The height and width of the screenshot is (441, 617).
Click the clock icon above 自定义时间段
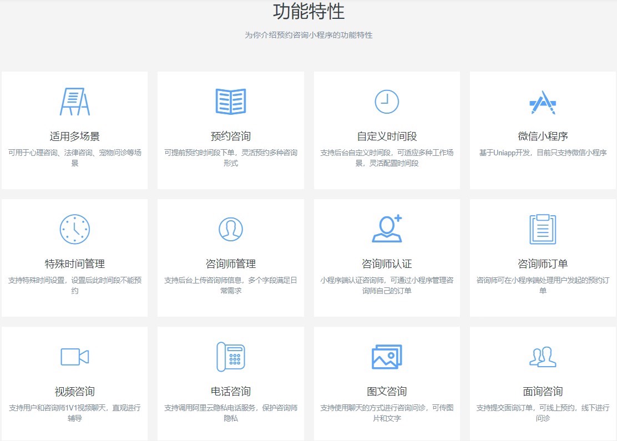coord(386,102)
